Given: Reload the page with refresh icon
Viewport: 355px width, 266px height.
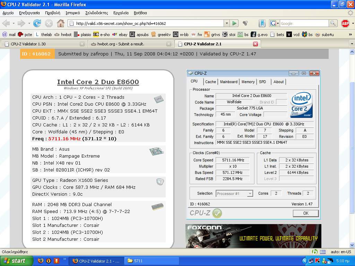Looking at the screenshot, I should (37, 23).
